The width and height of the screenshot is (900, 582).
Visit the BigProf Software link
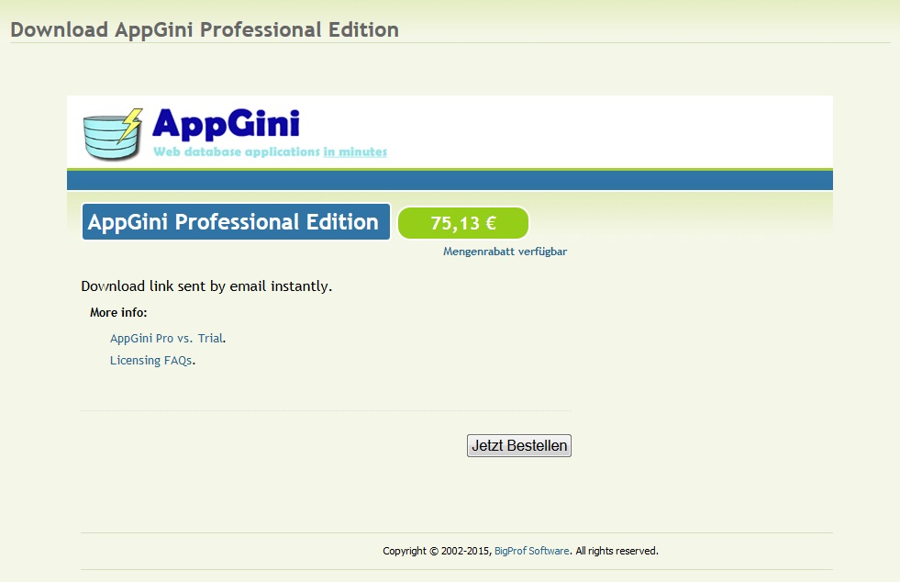coord(531,551)
